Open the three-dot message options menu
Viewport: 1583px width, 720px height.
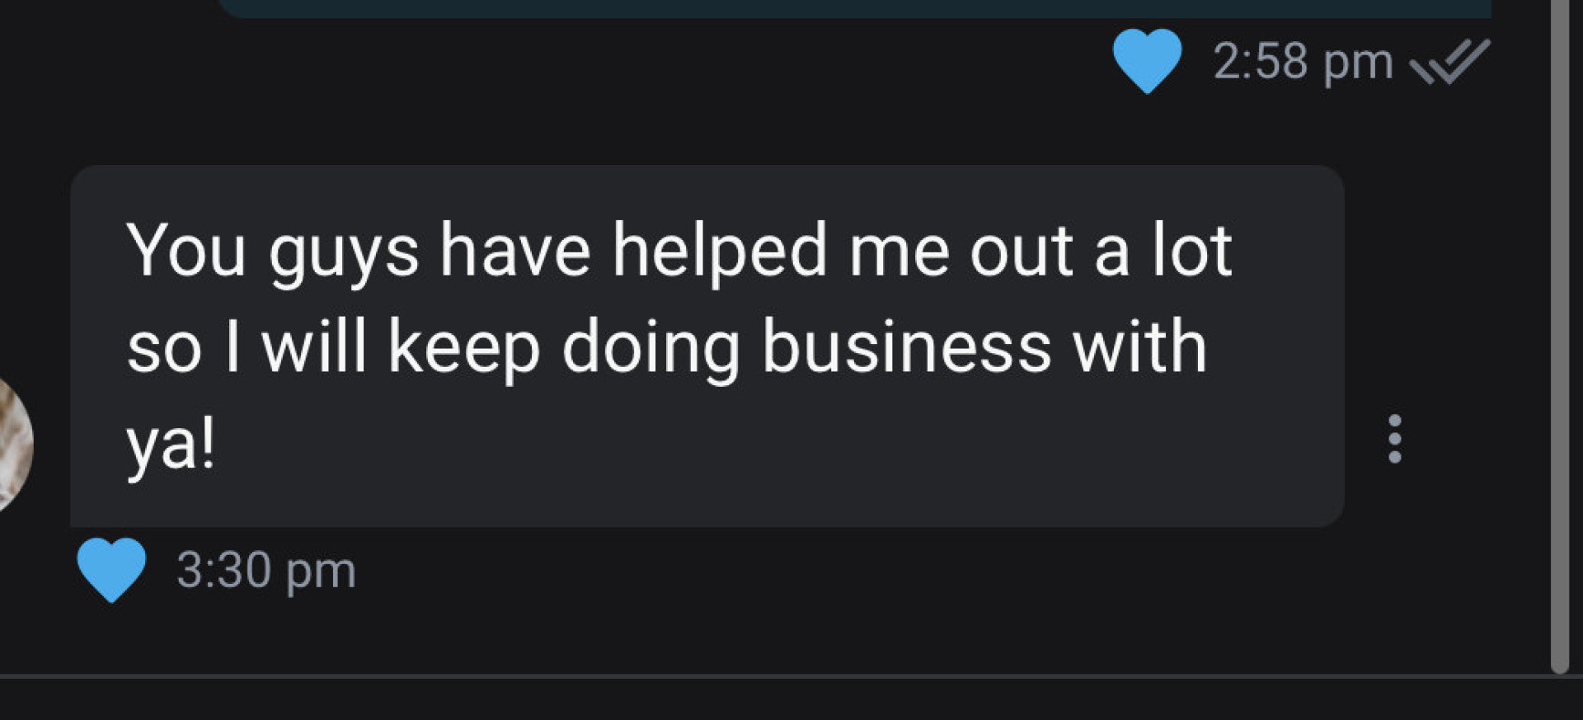coord(1394,439)
